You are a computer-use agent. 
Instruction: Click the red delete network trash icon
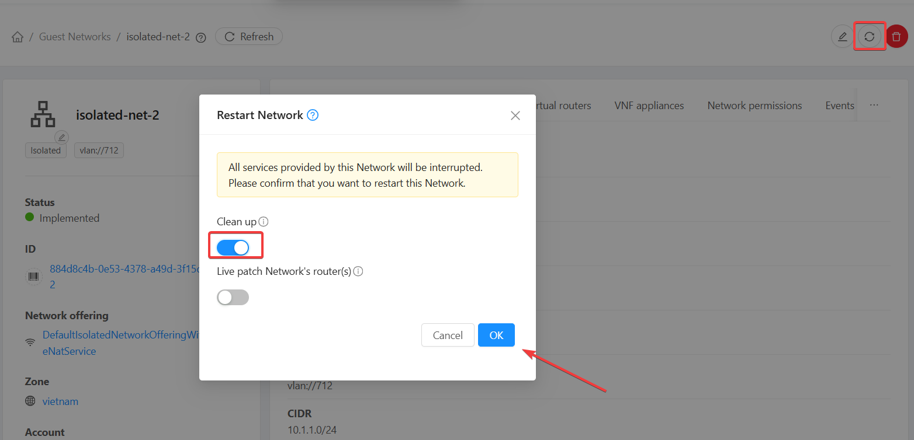pos(896,37)
